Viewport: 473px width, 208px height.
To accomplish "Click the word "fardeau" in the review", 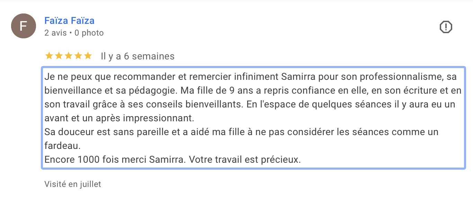I will click(62, 146).
